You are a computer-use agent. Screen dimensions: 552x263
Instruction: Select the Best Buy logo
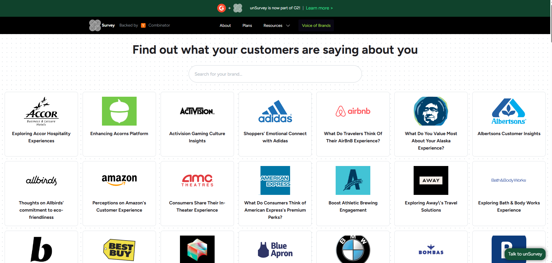point(119,250)
